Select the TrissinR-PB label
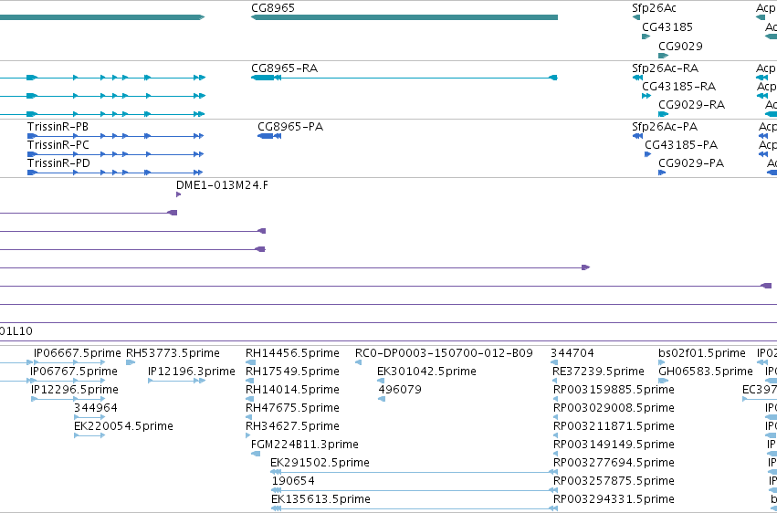The image size is (777, 513). click(58, 127)
